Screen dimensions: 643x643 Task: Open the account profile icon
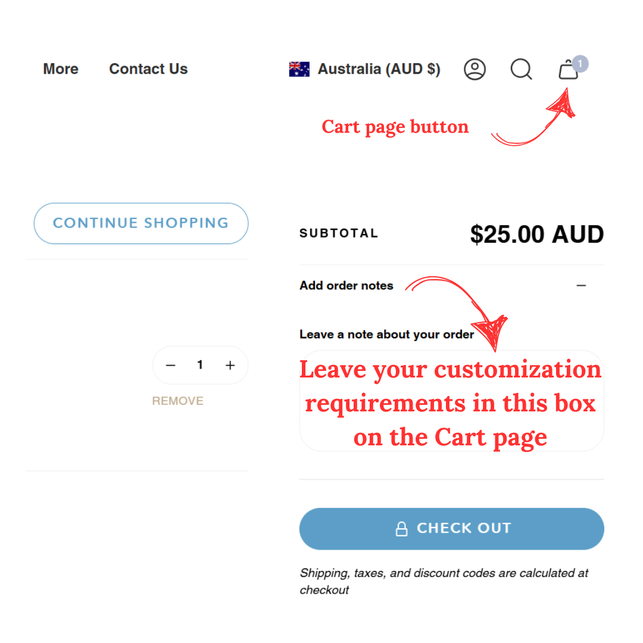point(475,70)
